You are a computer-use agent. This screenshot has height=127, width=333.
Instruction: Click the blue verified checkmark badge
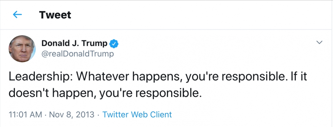coord(114,43)
